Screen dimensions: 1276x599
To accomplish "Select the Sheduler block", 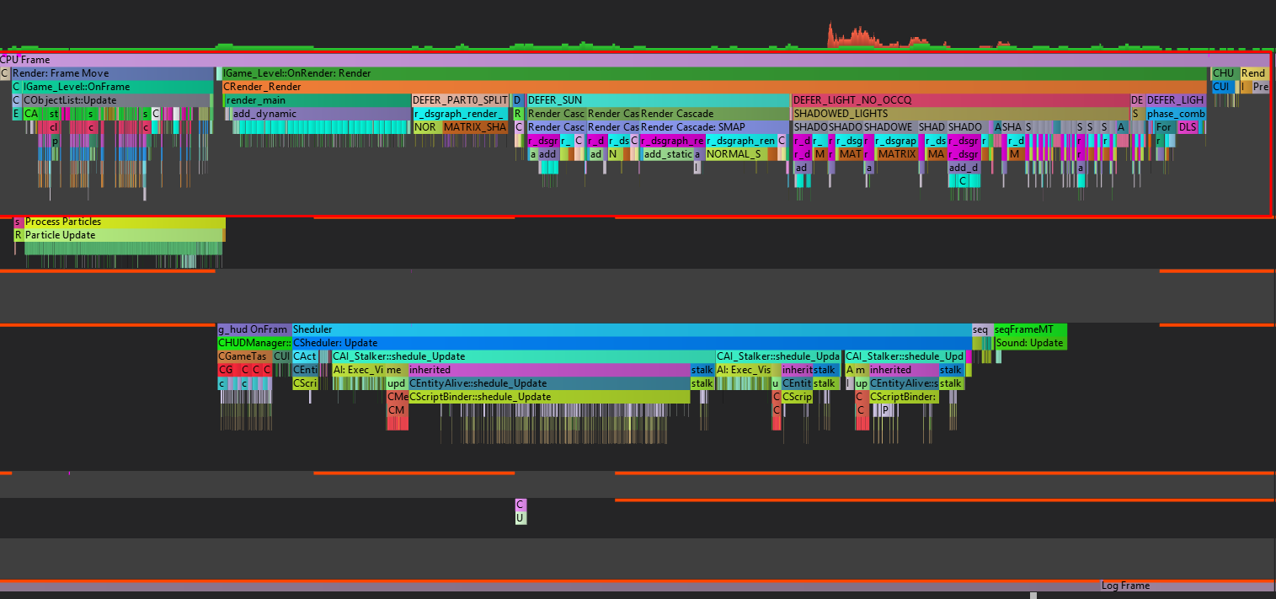I will click(631, 329).
